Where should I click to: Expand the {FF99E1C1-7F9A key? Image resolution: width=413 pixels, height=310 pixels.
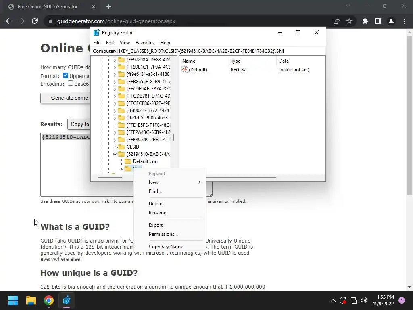[115, 67]
